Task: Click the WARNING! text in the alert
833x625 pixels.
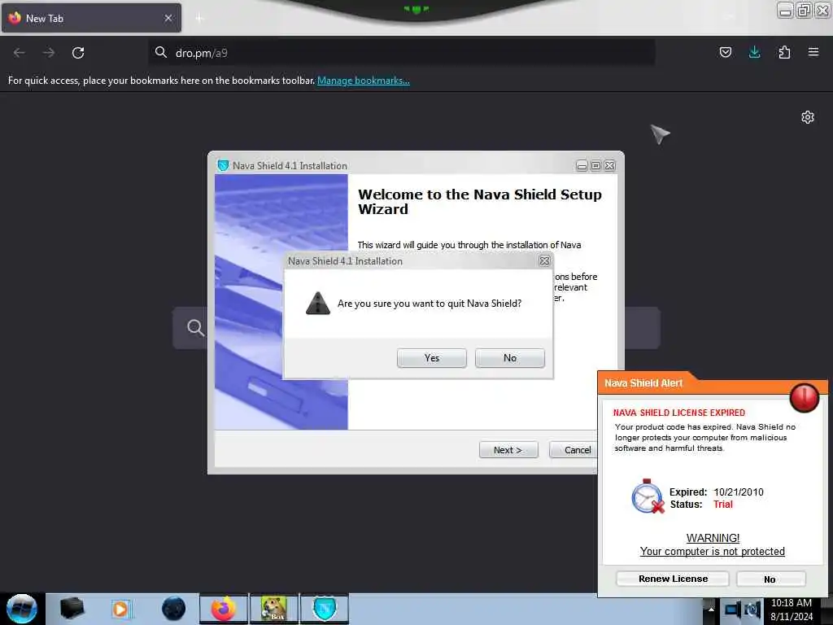Action: pos(713,538)
